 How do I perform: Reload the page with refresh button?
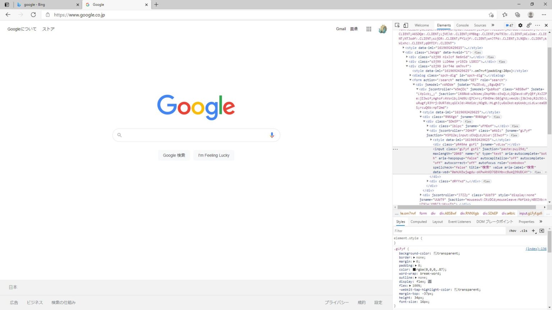pyautogui.click(x=33, y=15)
